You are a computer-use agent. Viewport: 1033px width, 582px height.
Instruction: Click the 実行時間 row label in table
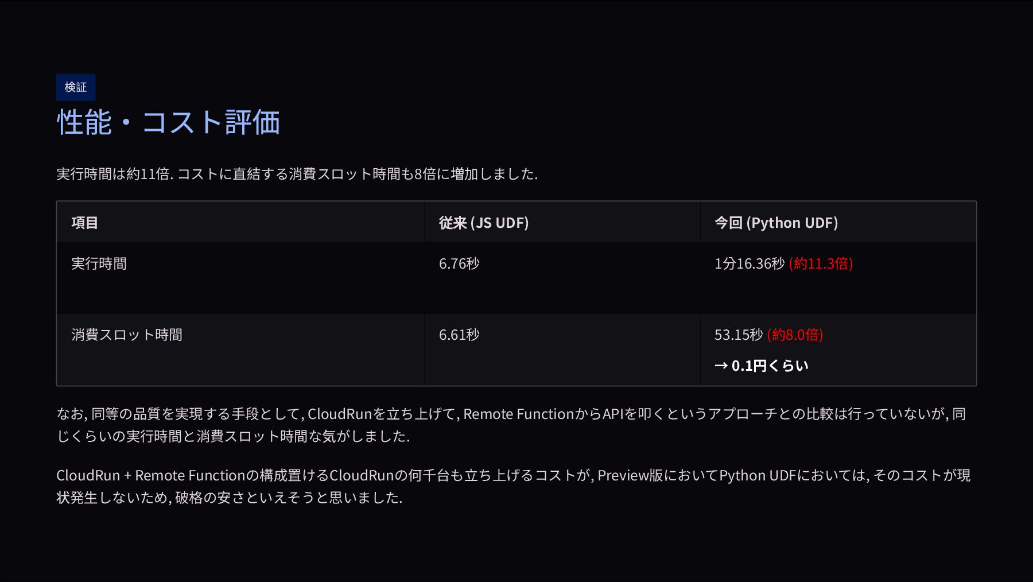coord(99,263)
